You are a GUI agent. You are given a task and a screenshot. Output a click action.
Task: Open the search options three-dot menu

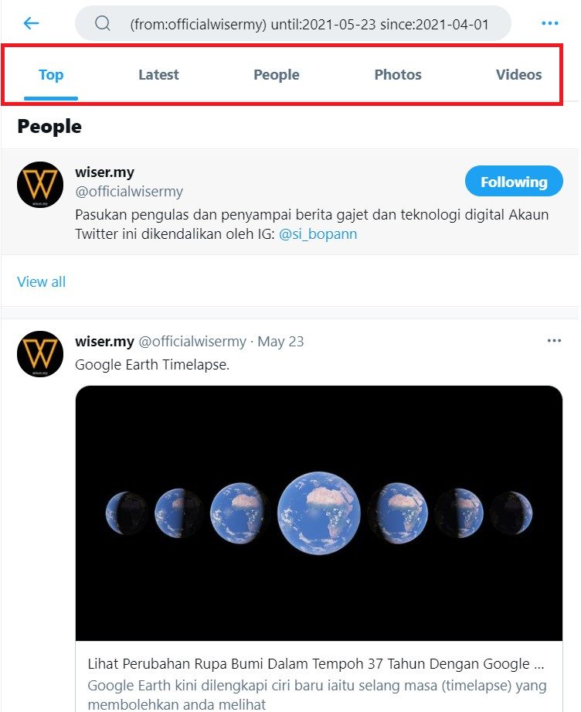(x=549, y=24)
